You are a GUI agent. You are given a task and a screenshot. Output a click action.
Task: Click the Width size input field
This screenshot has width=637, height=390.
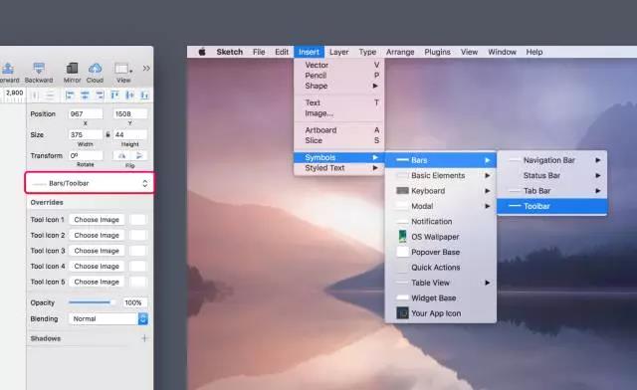[x=86, y=134]
